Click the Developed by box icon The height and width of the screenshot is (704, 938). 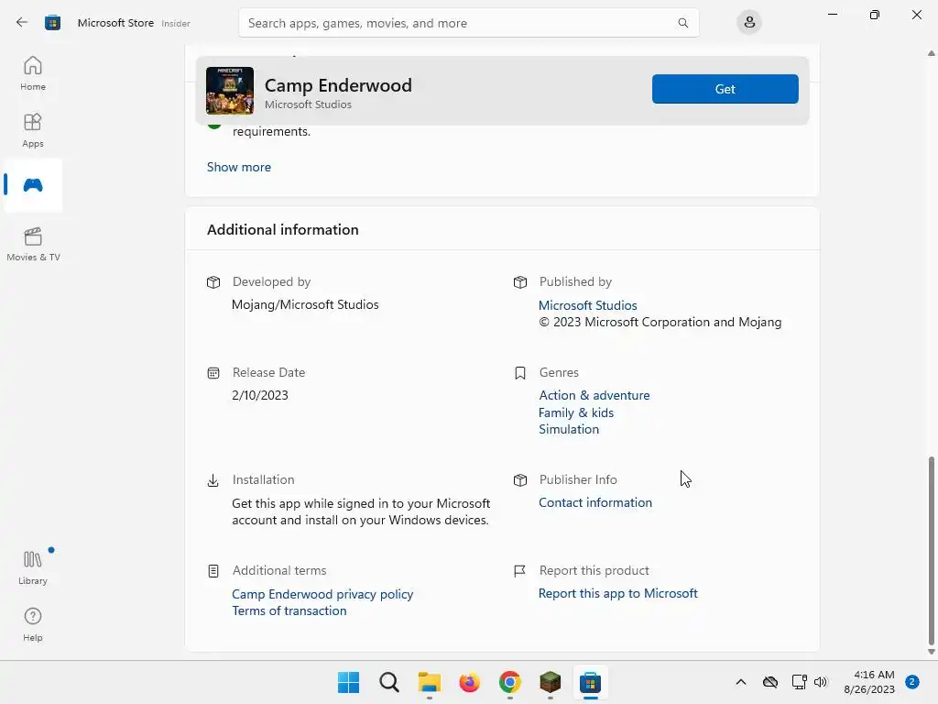pos(213,282)
